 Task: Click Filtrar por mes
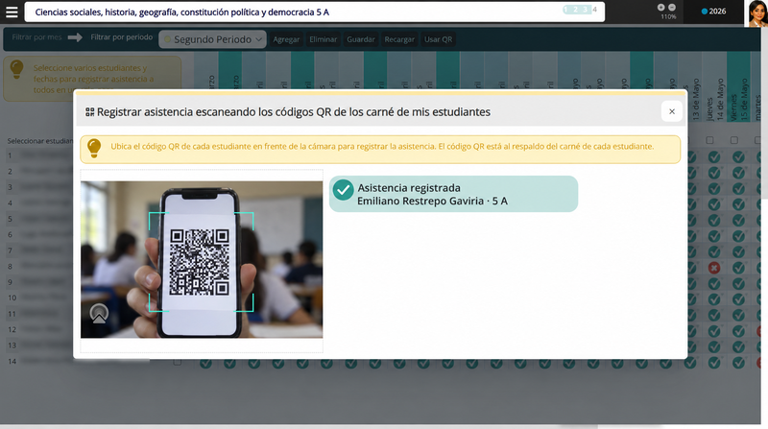pos(36,37)
